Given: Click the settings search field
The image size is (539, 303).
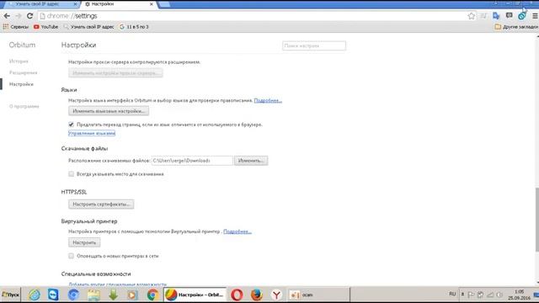Looking at the screenshot, I should coord(314,45).
